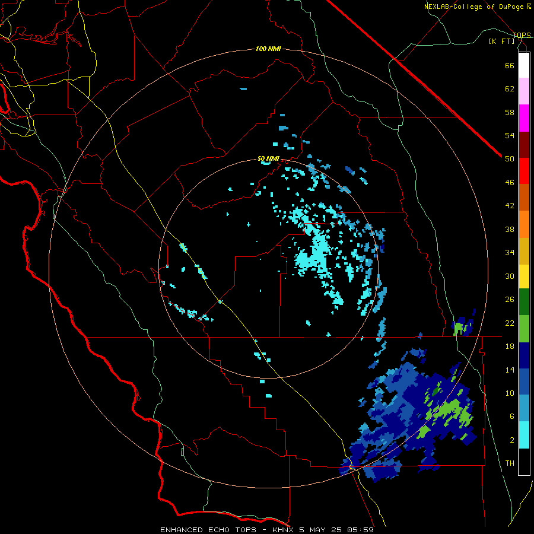The height and width of the screenshot is (534, 534).
Task: Click the light pink legend swatch
Action: (x=524, y=91)
